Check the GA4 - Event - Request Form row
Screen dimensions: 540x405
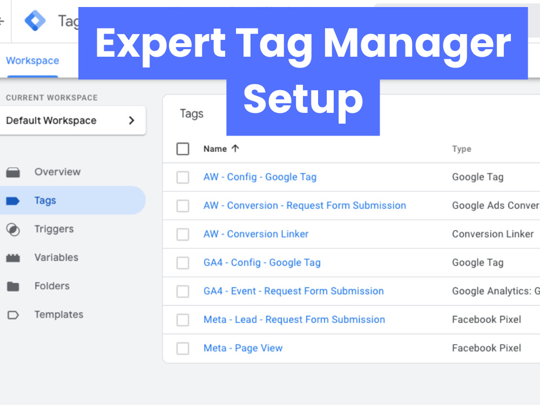tap(183, 292)
